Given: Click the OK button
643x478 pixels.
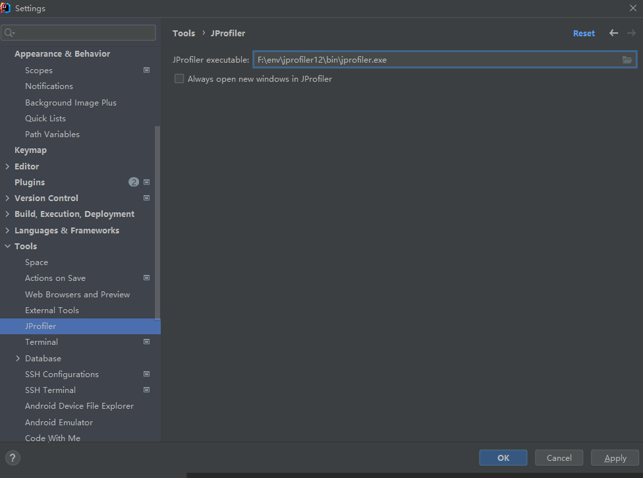Looking at the screenshot, I should point(503,458).
